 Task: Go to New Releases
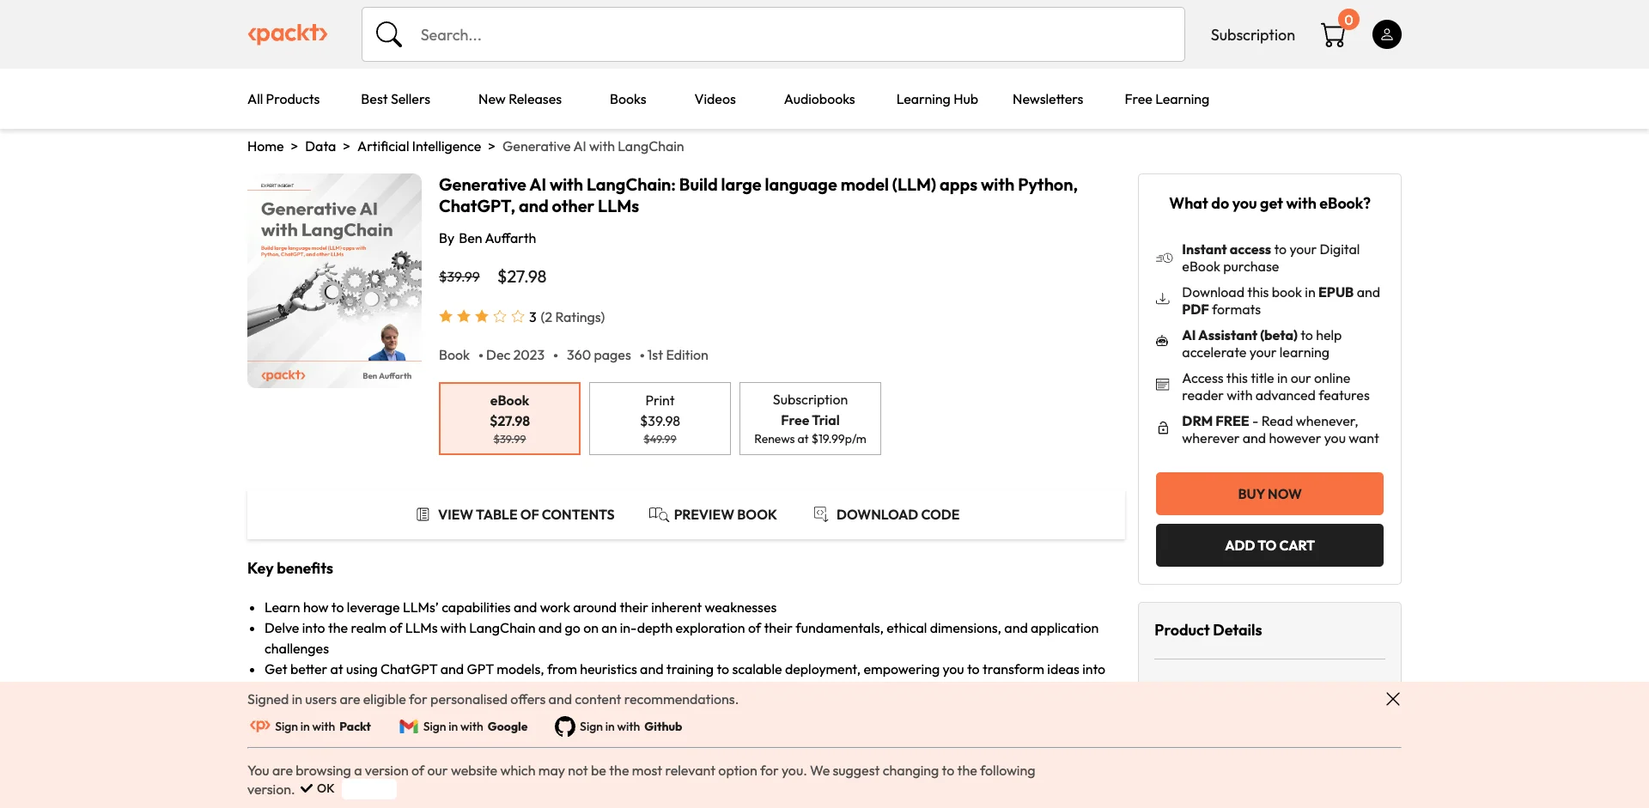coord(520,99)
